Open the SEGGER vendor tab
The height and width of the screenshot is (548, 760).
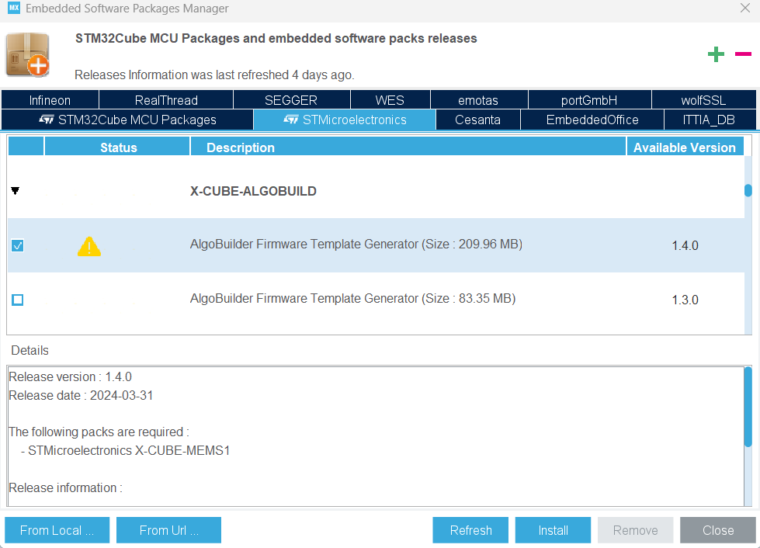click(x=291, y=100)
